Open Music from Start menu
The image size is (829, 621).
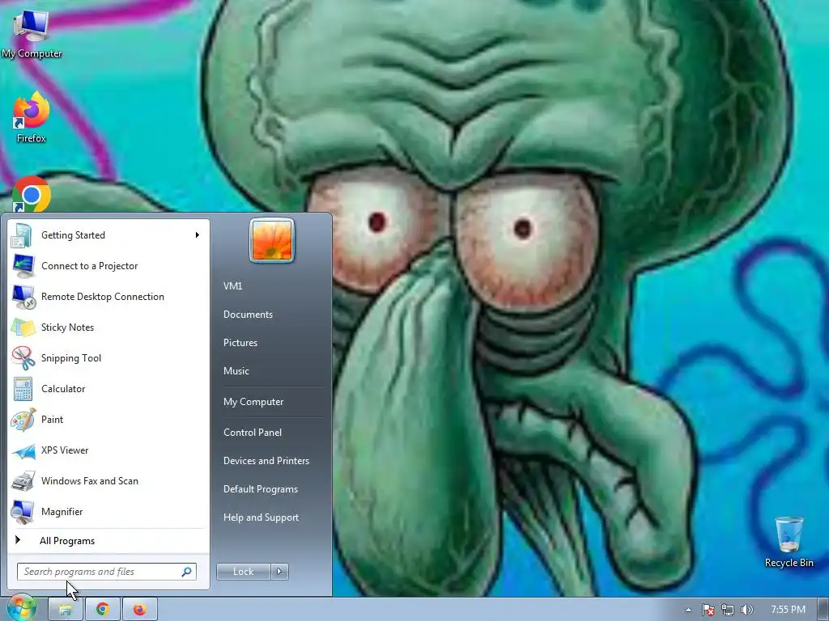pyautogui.click(x=236, y=370)
